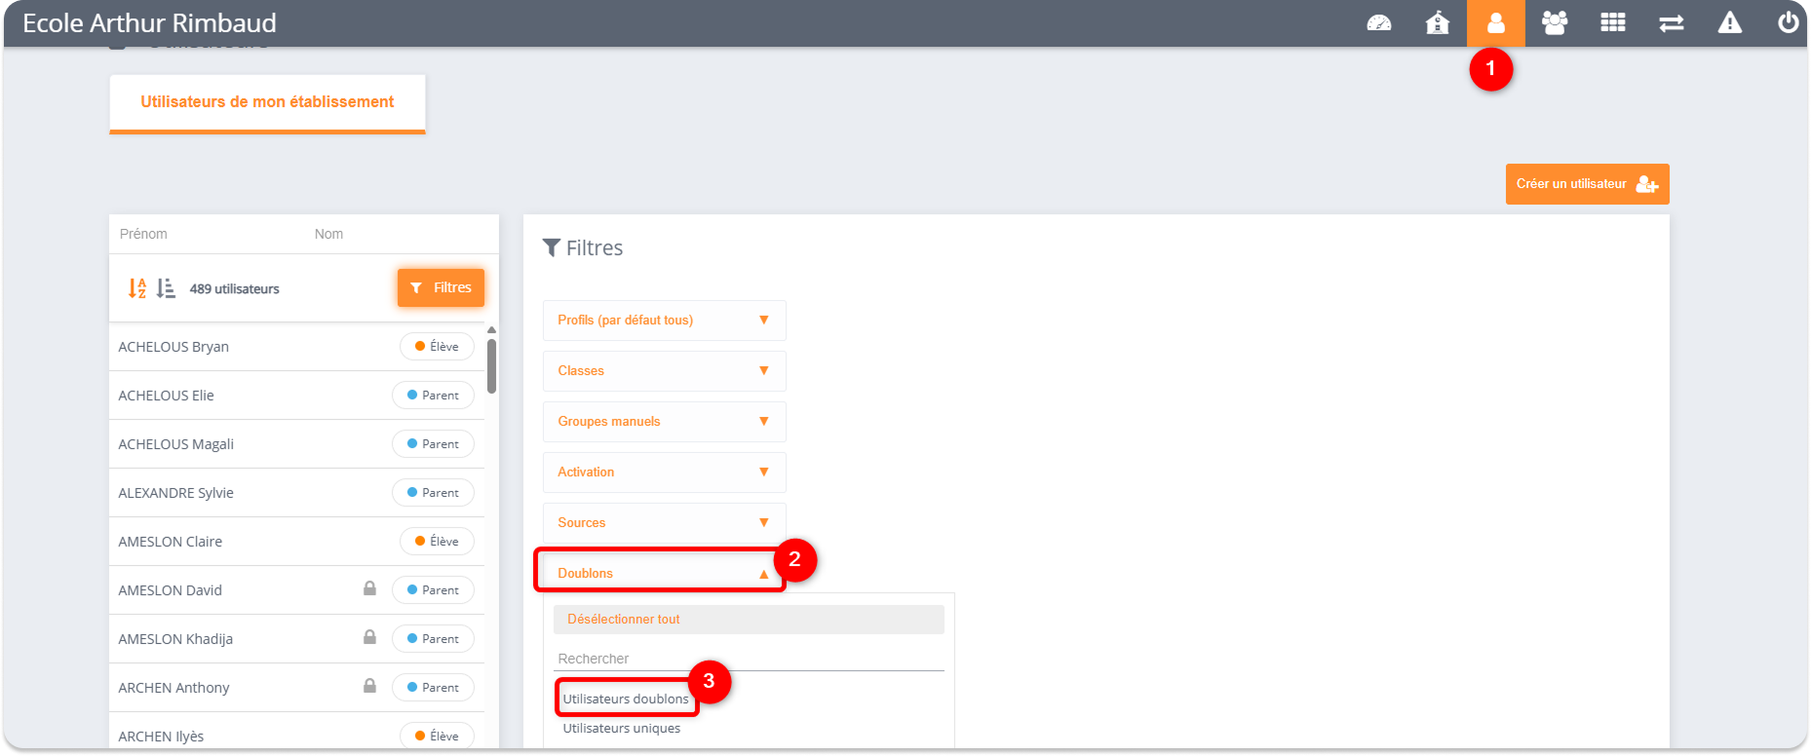Select the Utilisateurs doublons option
The width and height of the screenshot is (1811, 756).
[626, 699]
